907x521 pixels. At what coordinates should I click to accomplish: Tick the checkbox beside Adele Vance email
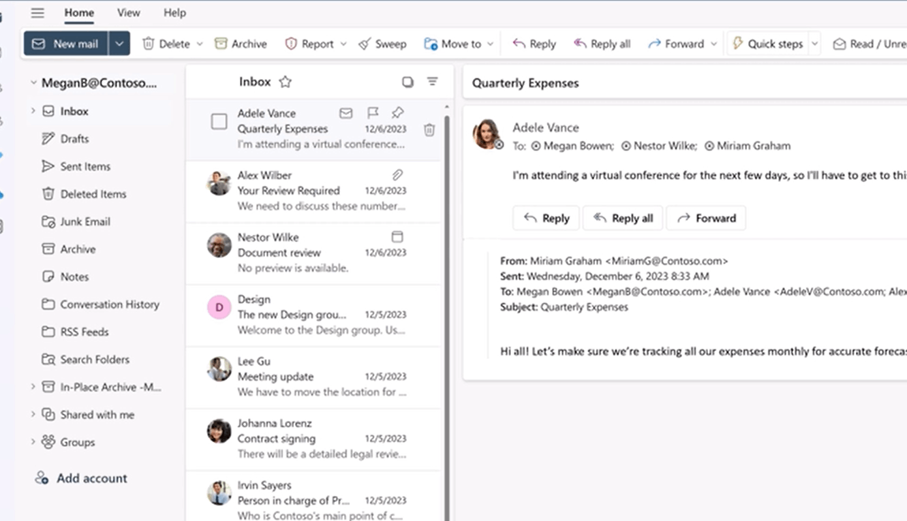(x=219, y=122)
